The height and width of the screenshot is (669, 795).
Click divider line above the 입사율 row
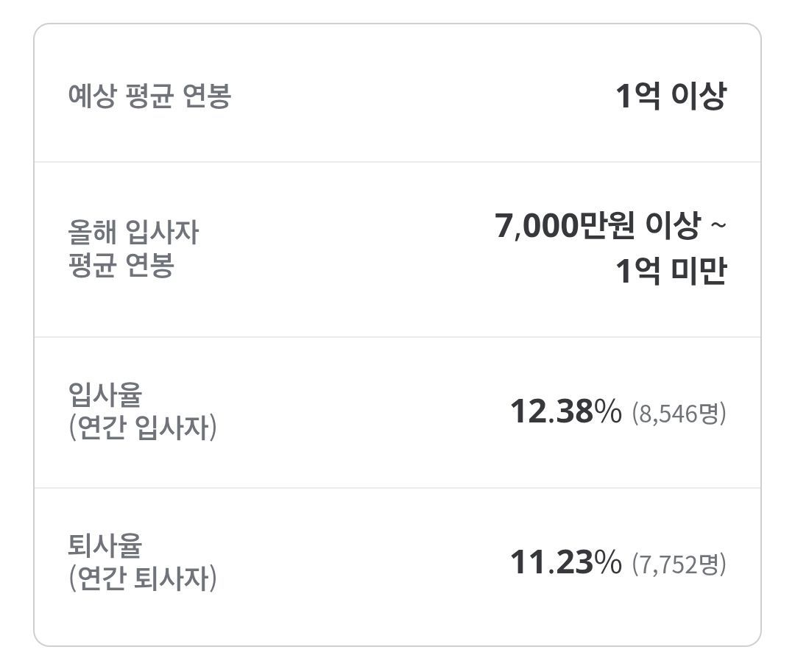pyautogui.click(x=397, y=337)
